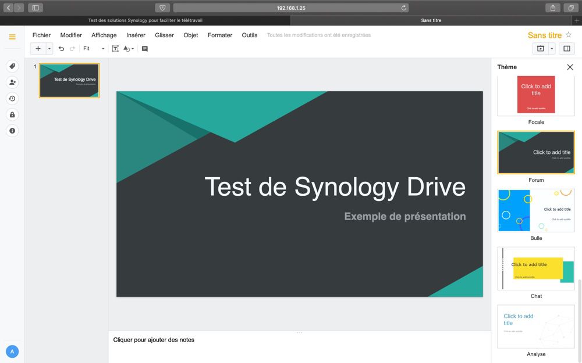Go back in the browser
The image size is (582, 363).
point(8,8)
